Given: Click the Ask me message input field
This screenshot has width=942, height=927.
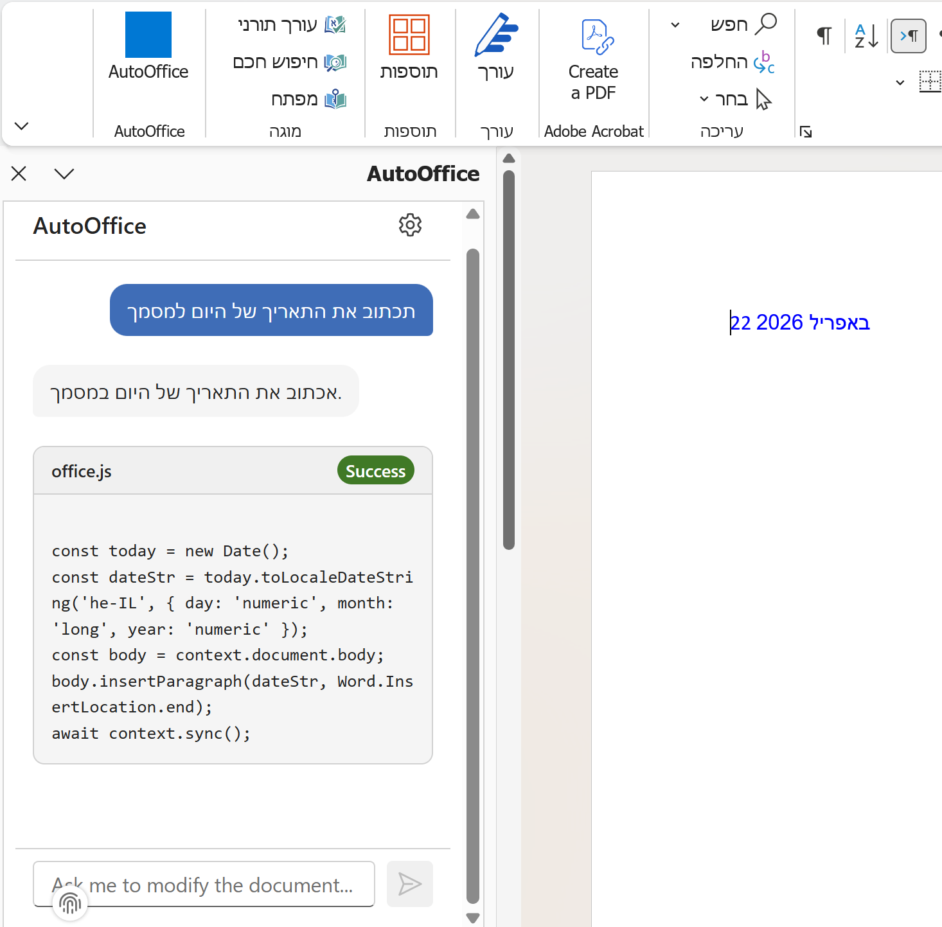Looking at the screenshot, I should click(x=204, y=885).
